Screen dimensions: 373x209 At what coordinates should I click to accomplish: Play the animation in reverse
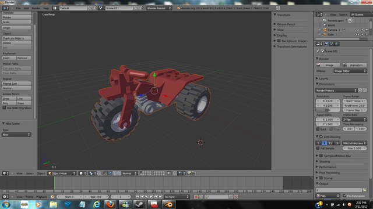pyautogui.click(x=146, y=197)
